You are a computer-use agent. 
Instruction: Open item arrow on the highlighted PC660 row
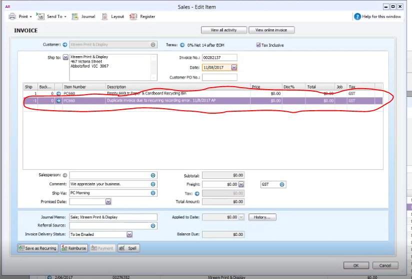(58, 101)
